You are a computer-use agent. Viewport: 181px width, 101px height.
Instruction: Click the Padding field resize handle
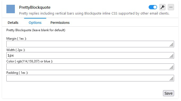(171, 79)
